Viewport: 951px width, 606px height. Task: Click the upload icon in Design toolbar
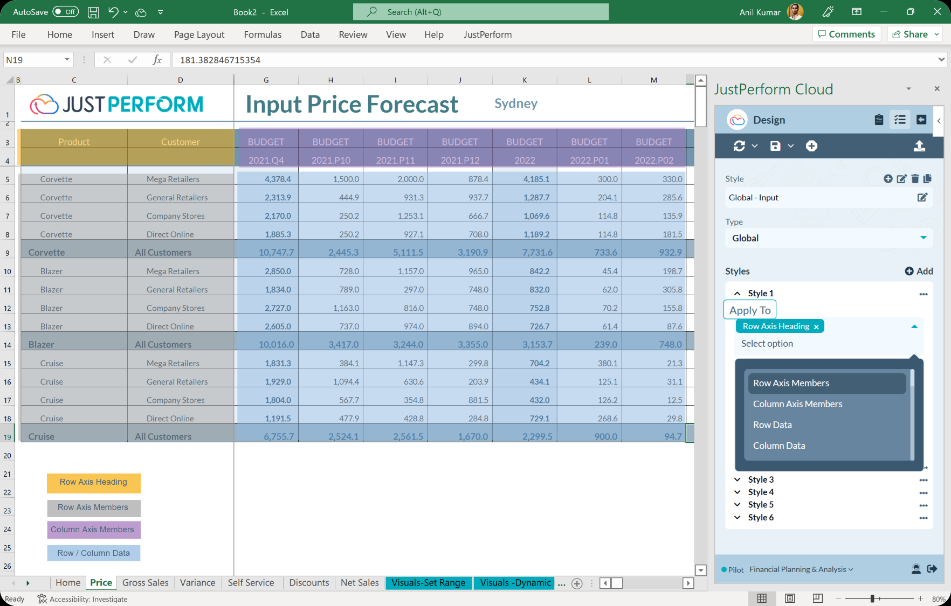tap(919, 146)
